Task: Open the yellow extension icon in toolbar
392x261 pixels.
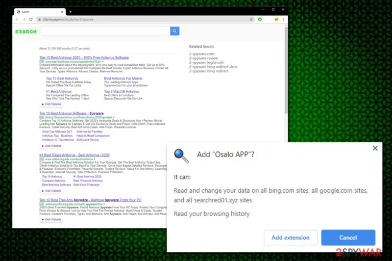Action: click(276, 19)
